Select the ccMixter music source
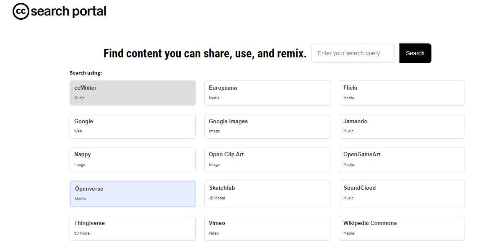 [x=132, y=93]
